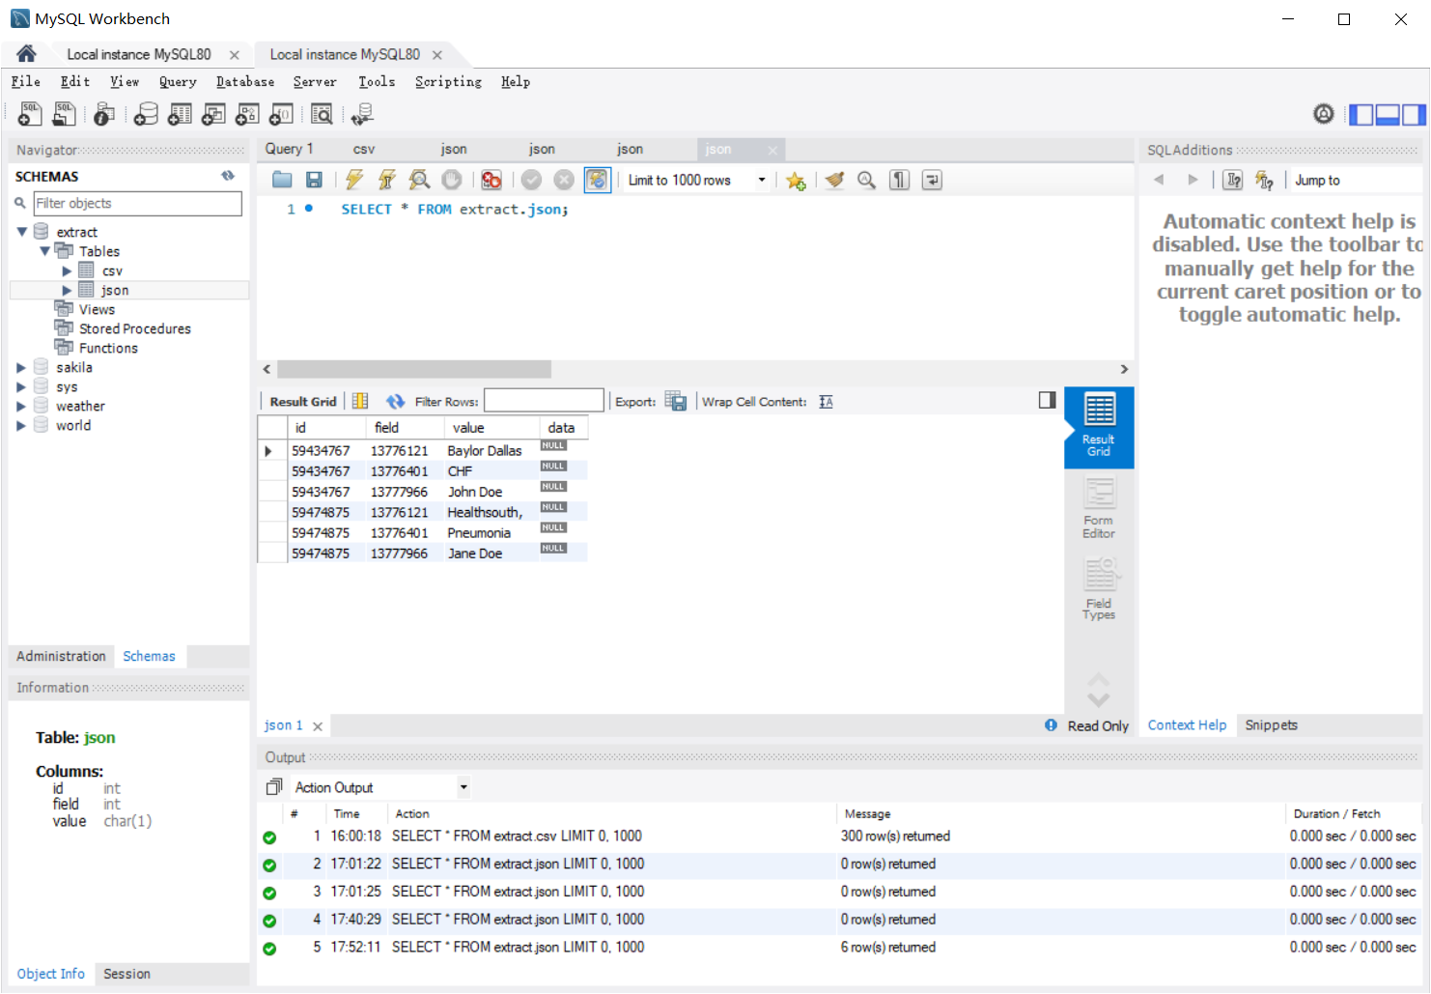Collapse the Tables node
This screenshot has width=1431, height=994.
click(44, 251)
